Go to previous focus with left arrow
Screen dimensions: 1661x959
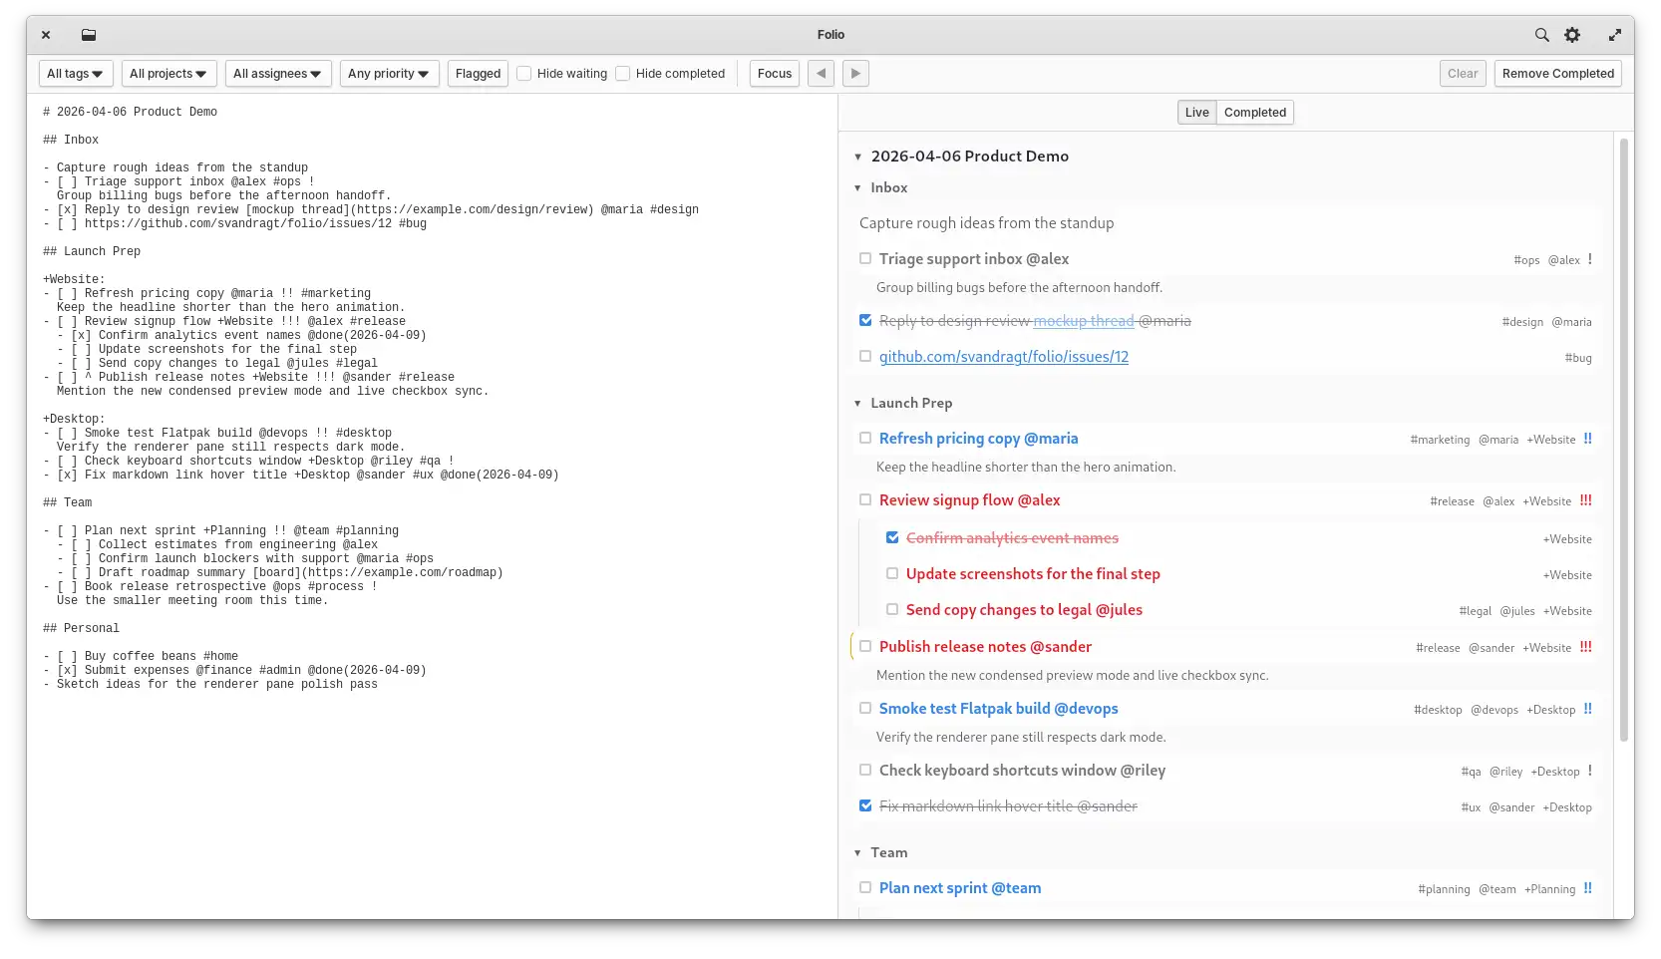tap(821, 74)
